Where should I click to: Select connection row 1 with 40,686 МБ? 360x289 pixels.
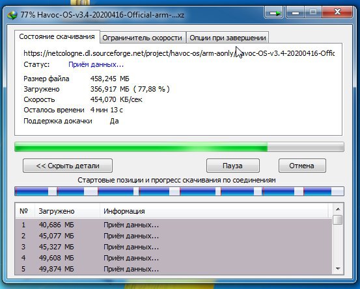[x=174, y=225]
